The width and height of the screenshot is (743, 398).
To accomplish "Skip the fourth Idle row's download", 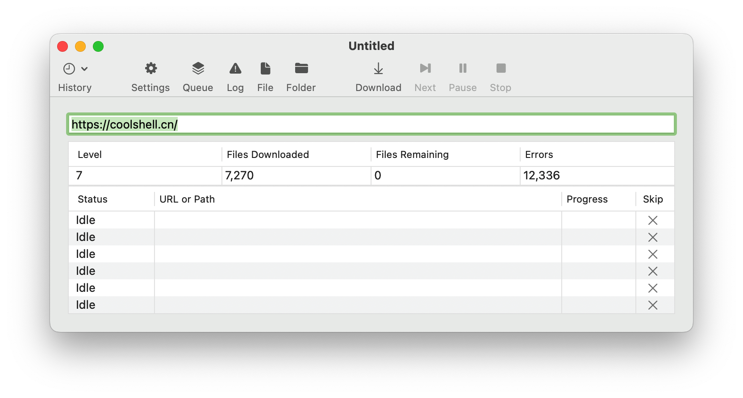I will pos(653,271).
